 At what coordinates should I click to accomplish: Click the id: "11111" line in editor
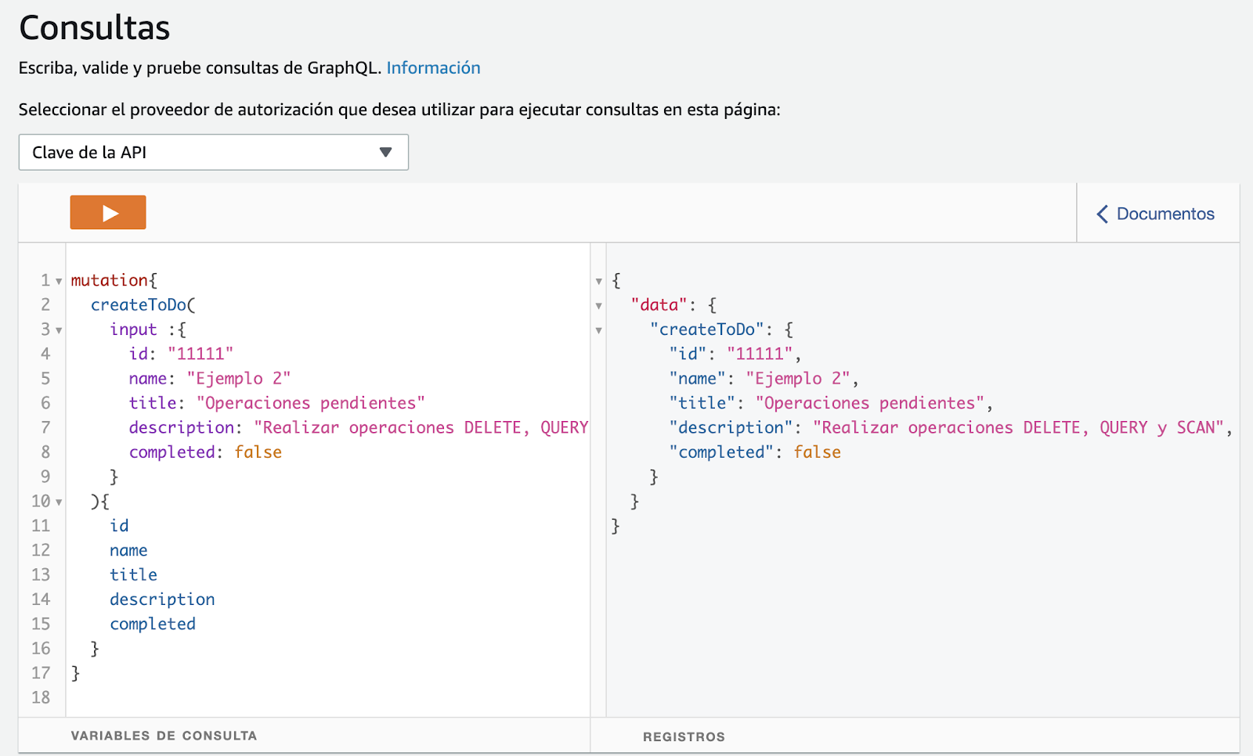[x=181, y=354]
